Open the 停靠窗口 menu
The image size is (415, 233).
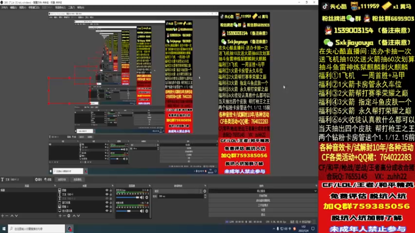tap(34, 8)
